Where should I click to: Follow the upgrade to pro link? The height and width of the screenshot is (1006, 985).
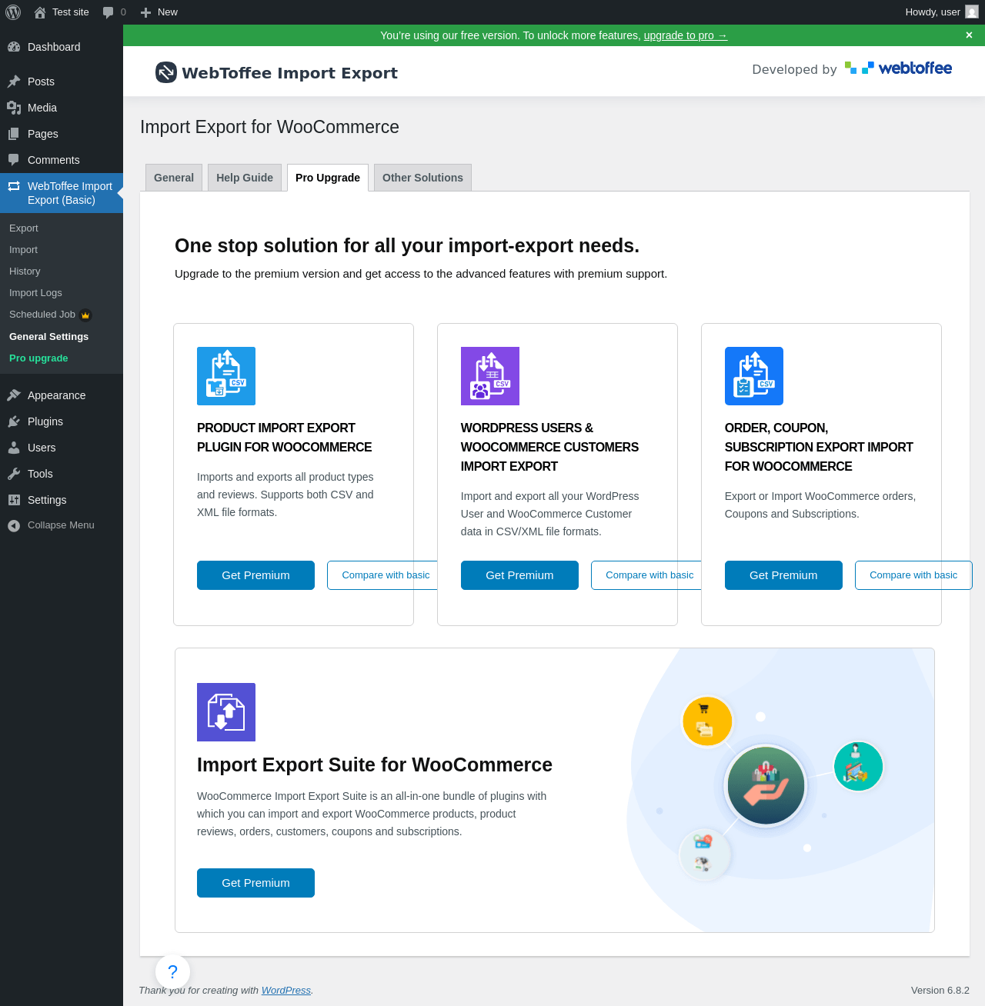(x=686, y=35)
